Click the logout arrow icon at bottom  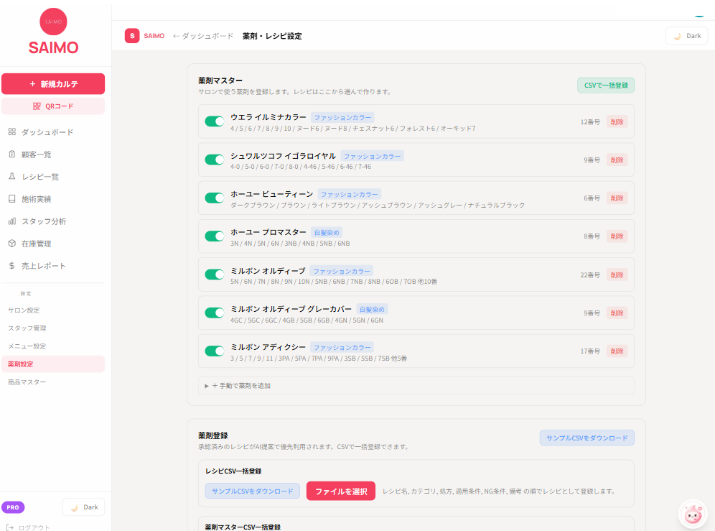click(10, 527)
